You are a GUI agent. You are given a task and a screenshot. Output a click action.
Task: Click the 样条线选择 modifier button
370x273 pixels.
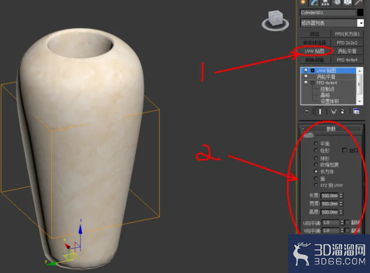[314, 43]
